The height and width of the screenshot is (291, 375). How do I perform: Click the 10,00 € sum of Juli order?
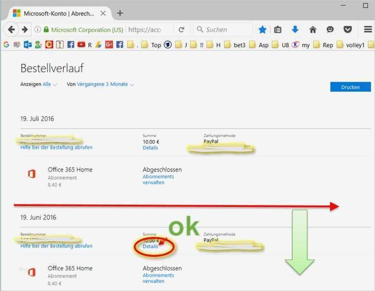click(x=151, y=142)
